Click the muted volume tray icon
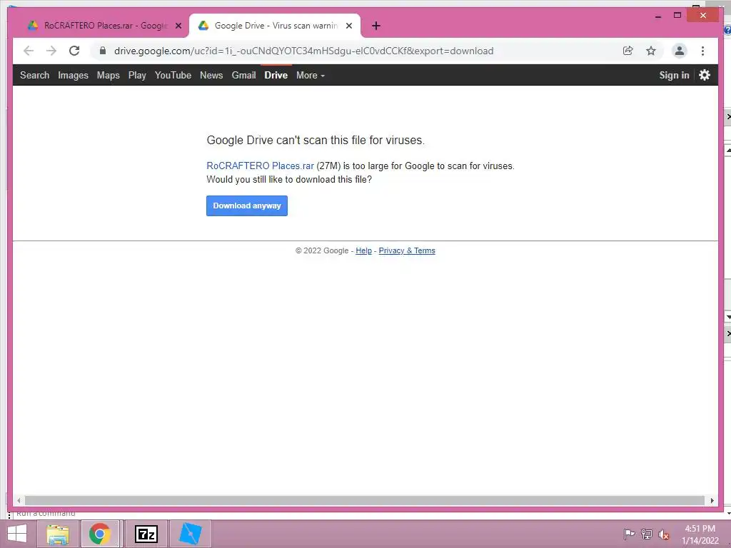 click(664, 534)
